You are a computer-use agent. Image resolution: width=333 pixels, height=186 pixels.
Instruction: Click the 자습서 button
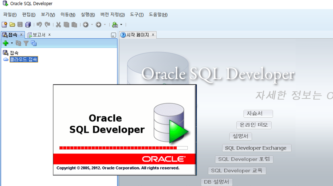click(258, 113)
